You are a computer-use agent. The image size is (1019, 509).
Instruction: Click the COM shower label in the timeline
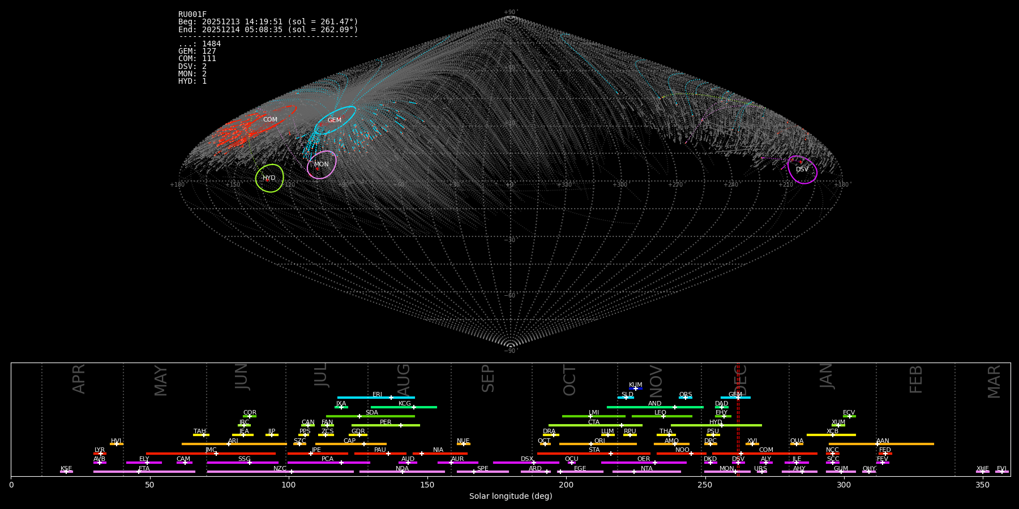766,450
